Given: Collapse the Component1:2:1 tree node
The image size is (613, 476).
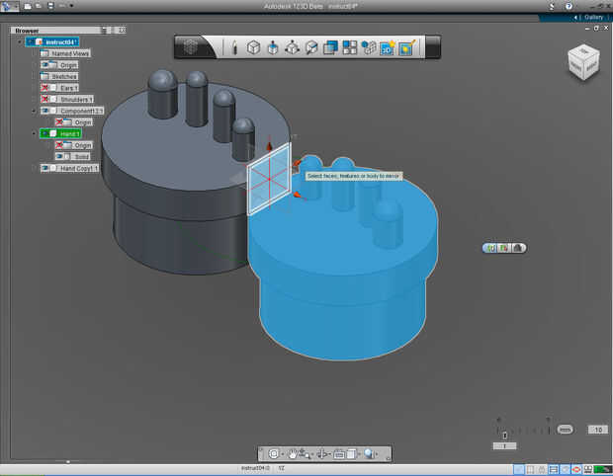Looking at the screenshot, I should click(x=35, y=111).
